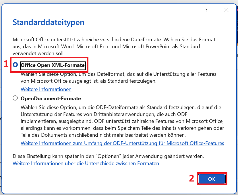Open the "Weitere Informationen" link under Open XML
The width and height of the screenshot is (238, 195).
[x=46, y=89]
